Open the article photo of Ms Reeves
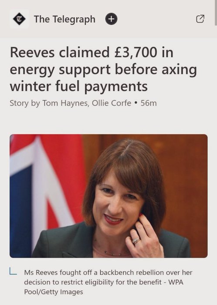 pyautogui.click(x=108, y=196)
